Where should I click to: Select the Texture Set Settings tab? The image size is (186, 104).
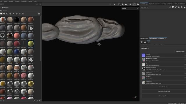(x=156, y=39)
